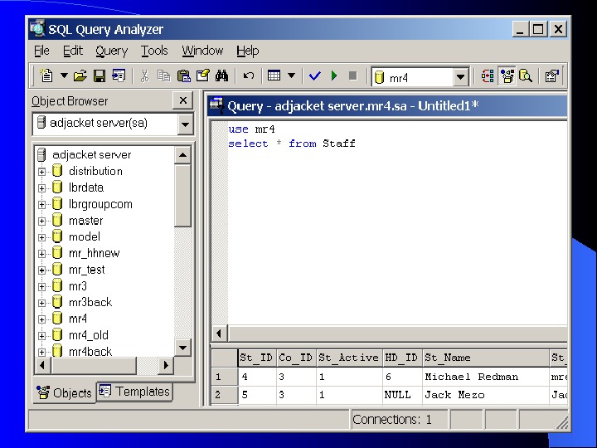
Task: Click the Object Search magnifier icon
Action: (x=526, y=75)
